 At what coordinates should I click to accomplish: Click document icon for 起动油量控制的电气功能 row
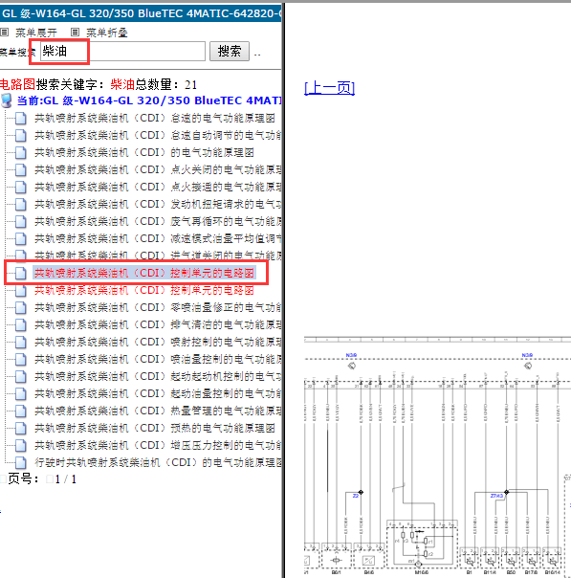[21, 394]
